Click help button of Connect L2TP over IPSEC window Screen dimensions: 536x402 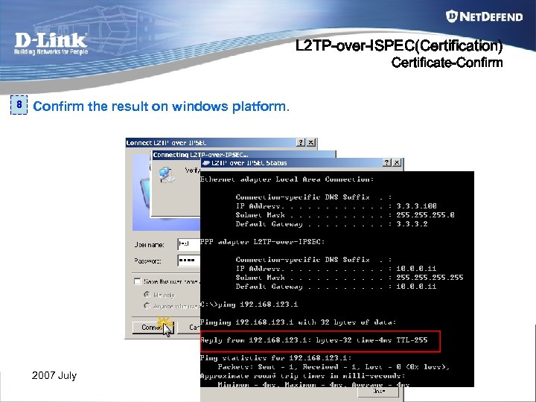click(301, 142)
